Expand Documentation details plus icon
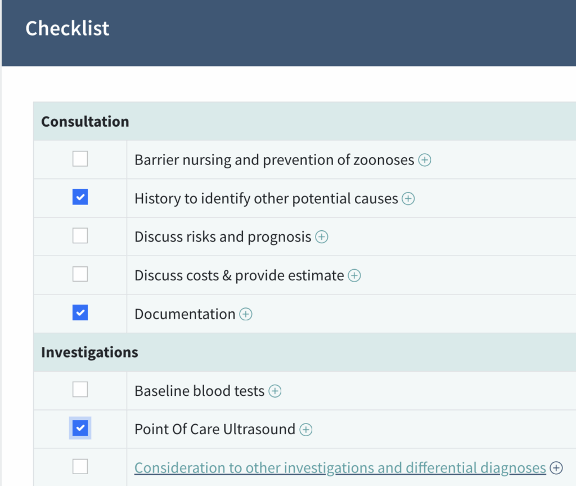The image size is (576, 486). coord(246,314)
